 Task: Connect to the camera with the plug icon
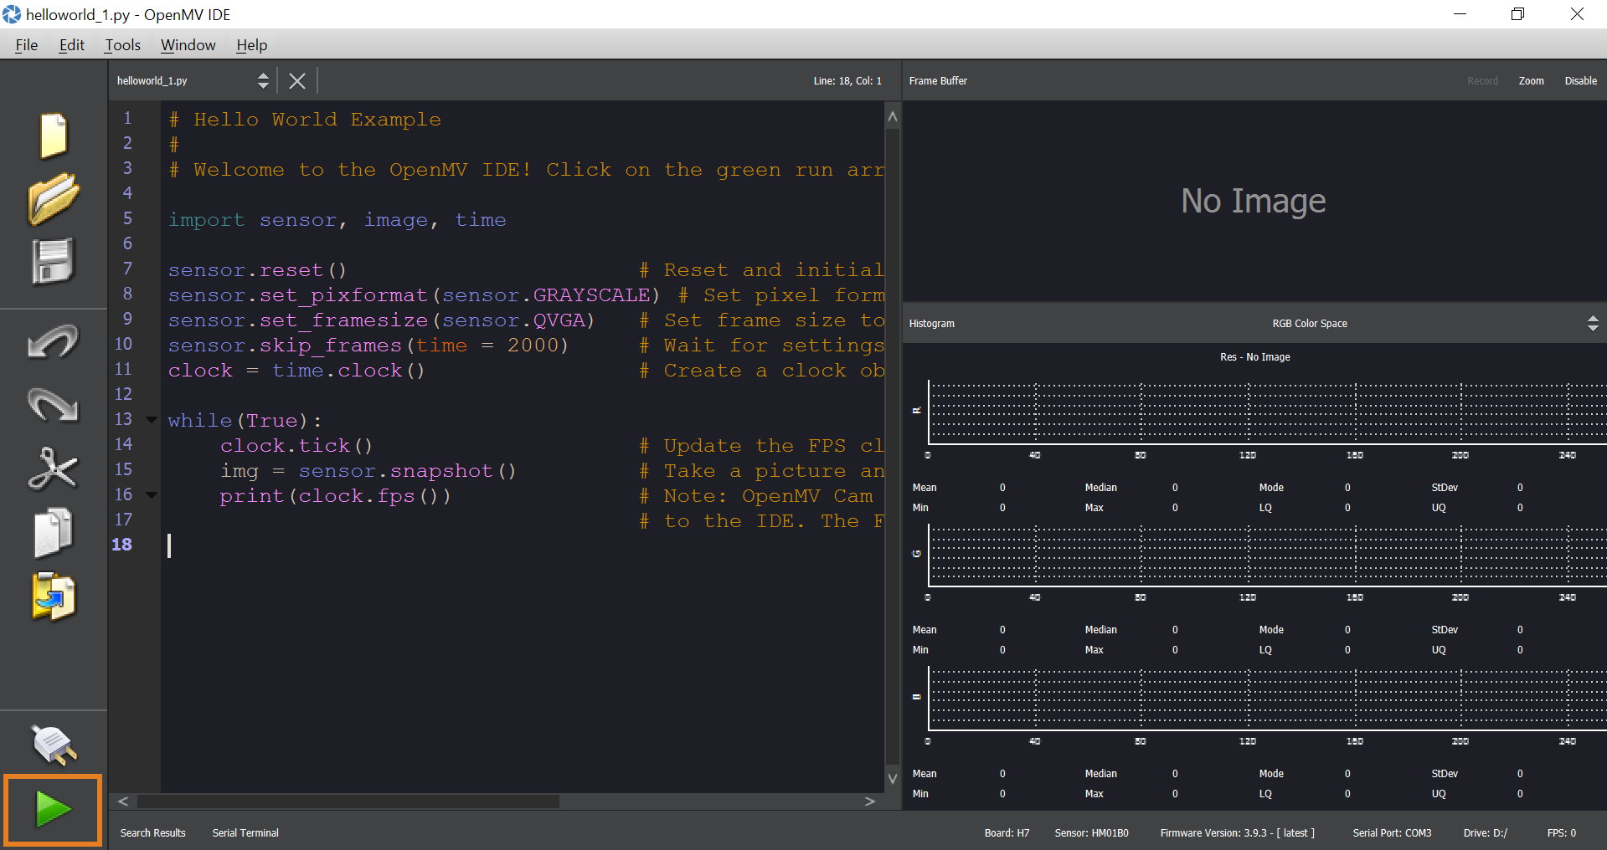(54, 745)
